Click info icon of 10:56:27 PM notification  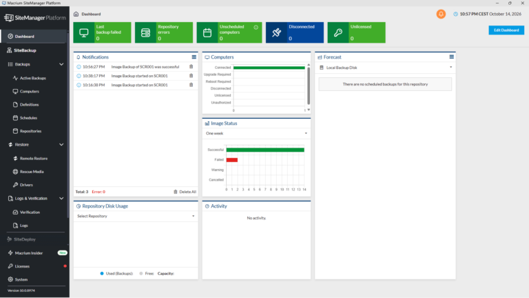tap(79, 67)
